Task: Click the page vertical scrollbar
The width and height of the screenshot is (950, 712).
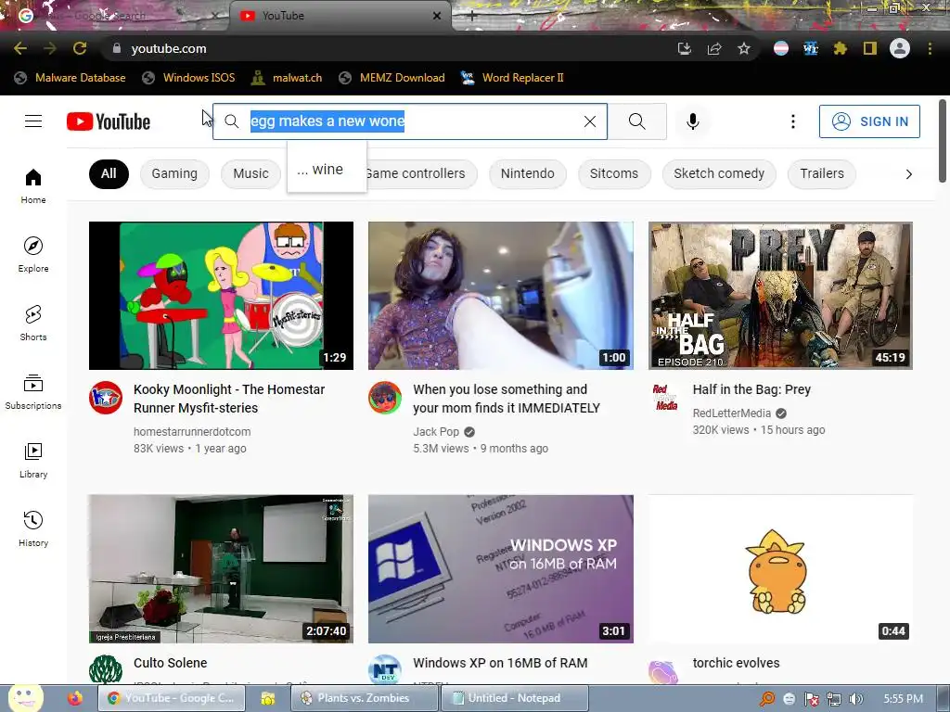Action: (x=943, y=141)
